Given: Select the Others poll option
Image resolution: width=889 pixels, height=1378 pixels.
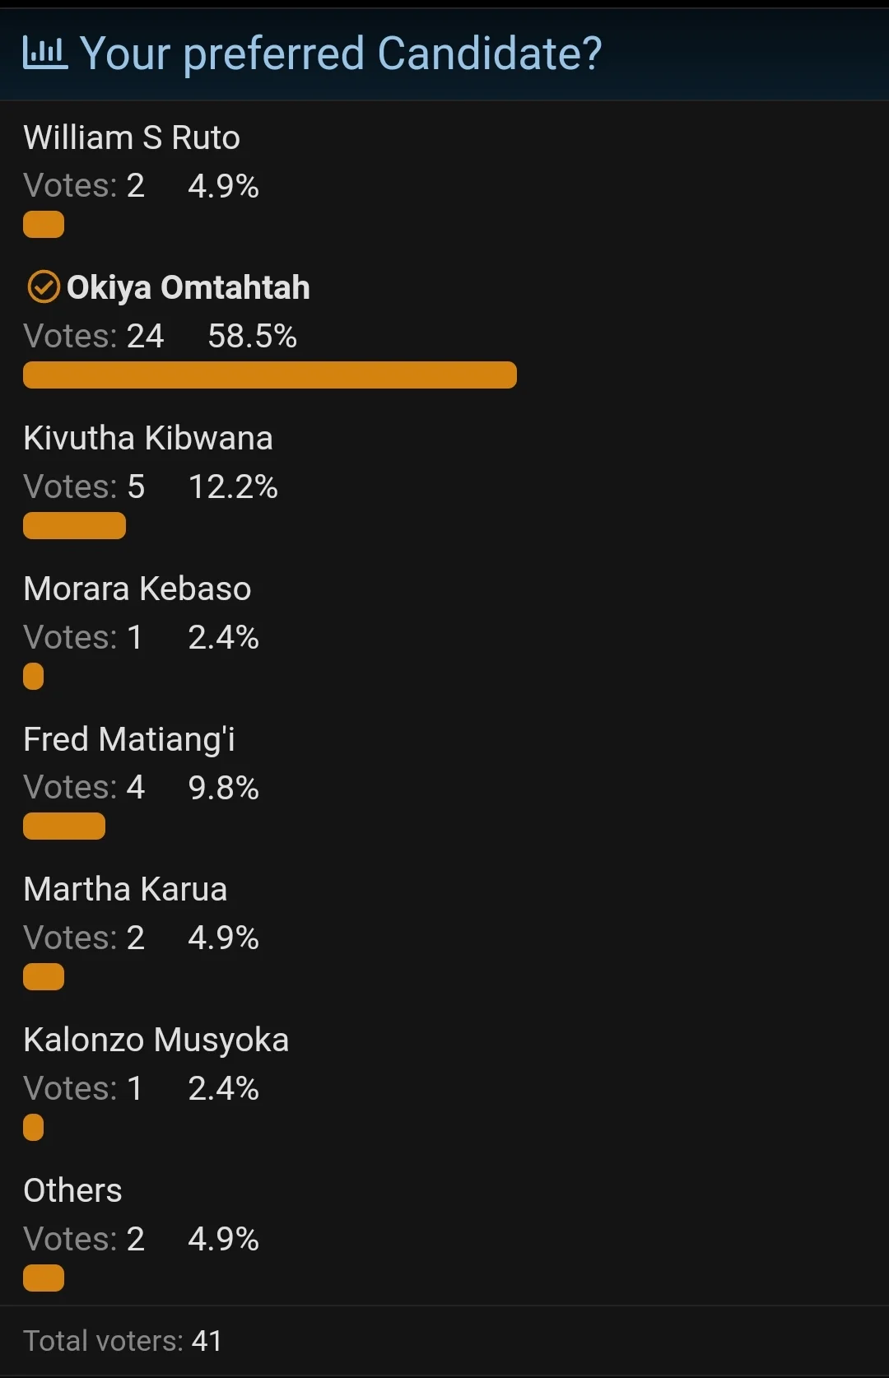Looking at the screenshot, I should pyautogui.click(x=72, y=1190).
